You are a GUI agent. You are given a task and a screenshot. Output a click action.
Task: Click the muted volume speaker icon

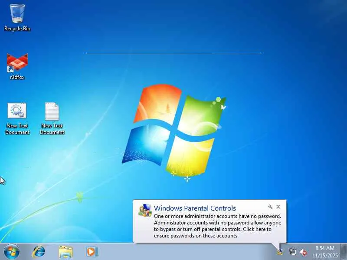303,252
